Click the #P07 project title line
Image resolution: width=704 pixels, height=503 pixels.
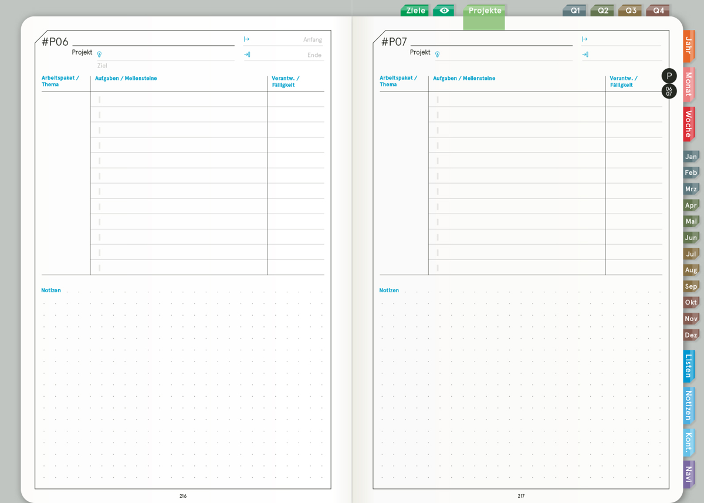pos(492,42)
